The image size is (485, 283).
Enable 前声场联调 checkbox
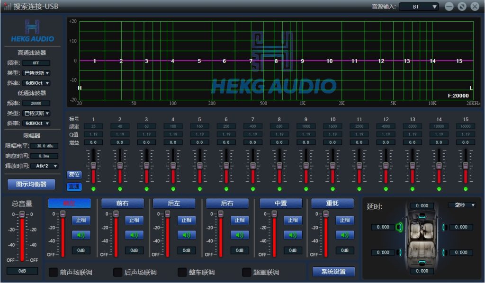pyautogui.click(x=54, y=272)
